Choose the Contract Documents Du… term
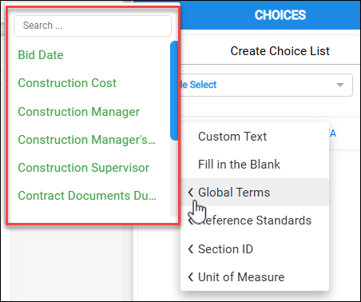Image resolution: width=361 pixels, height=302 pixels. tap(87, 196)
